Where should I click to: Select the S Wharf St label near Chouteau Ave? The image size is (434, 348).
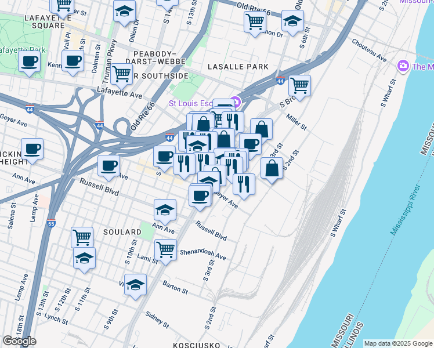click(388, 93)
